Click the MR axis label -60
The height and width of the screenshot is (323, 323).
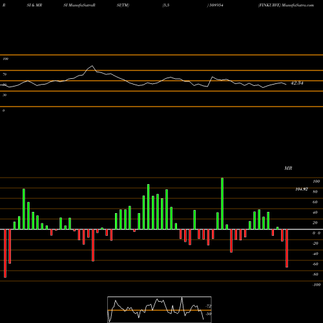pyautogui.click(x=315, y=264)
